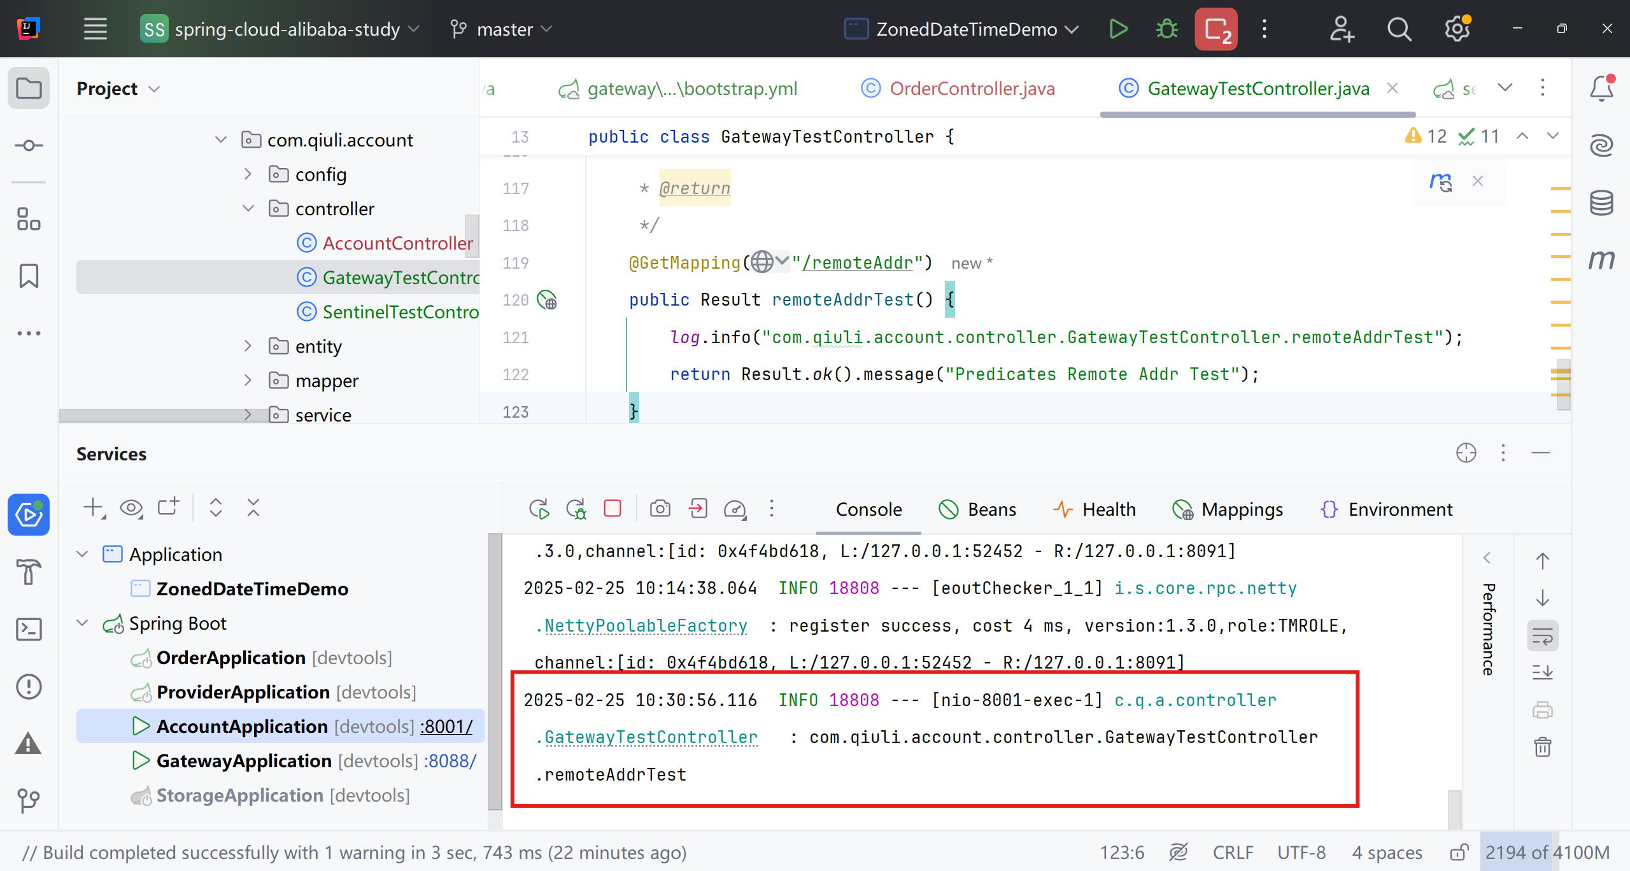Toggle the Services view eye filter
The width and height of the screenshot is (1630, 871).
coord(131,508)
